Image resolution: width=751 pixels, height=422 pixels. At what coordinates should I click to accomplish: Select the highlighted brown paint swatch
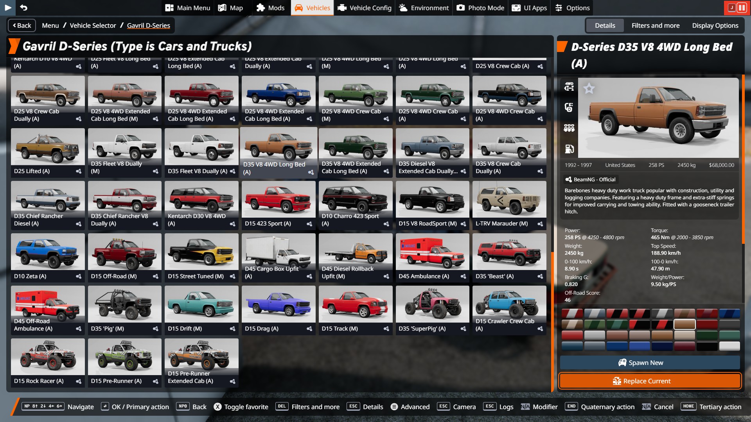pyautogui.click(x=685, y=324)
